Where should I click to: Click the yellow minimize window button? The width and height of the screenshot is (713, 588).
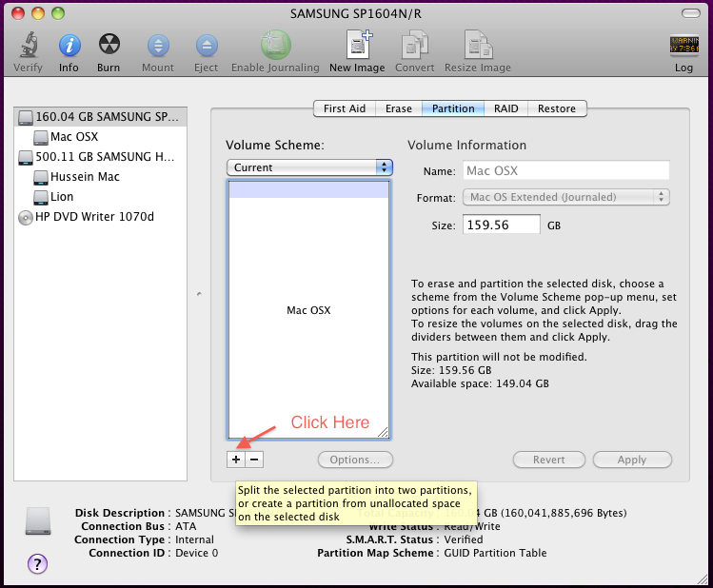coord(38,13)
